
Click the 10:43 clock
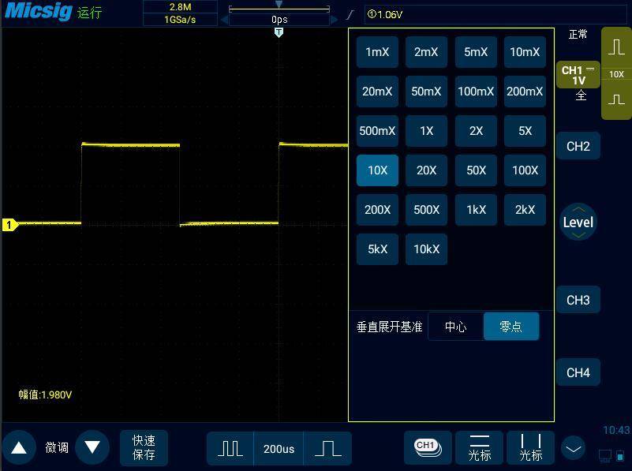(616, 430)
